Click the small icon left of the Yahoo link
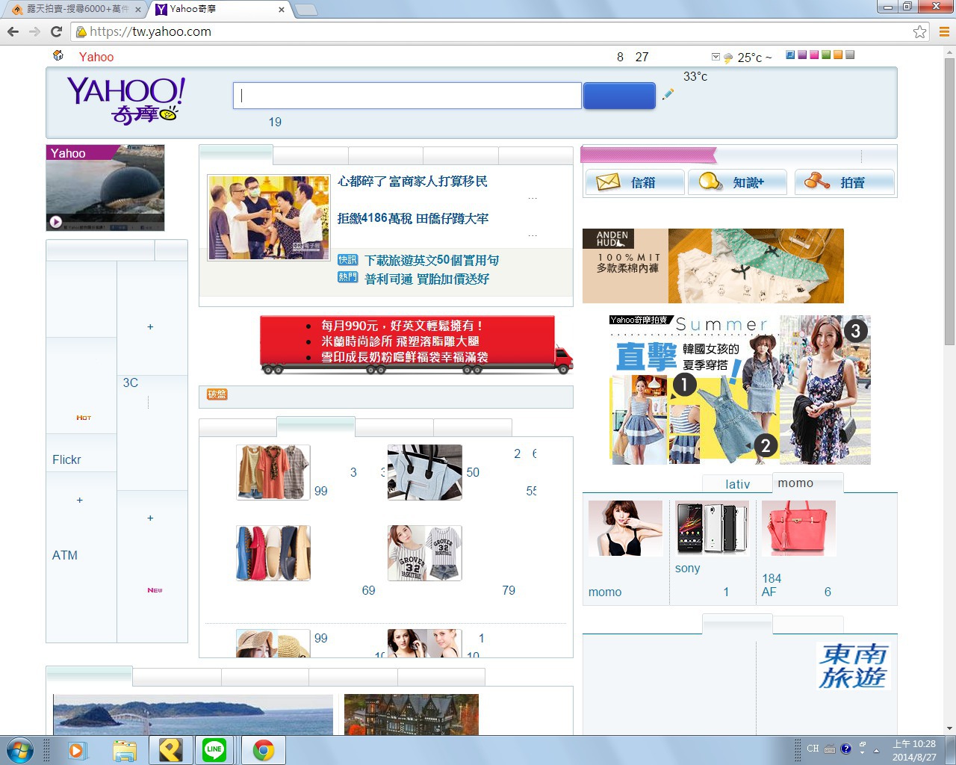This screenshot has height=765, width=956. (x=58, y=55)
